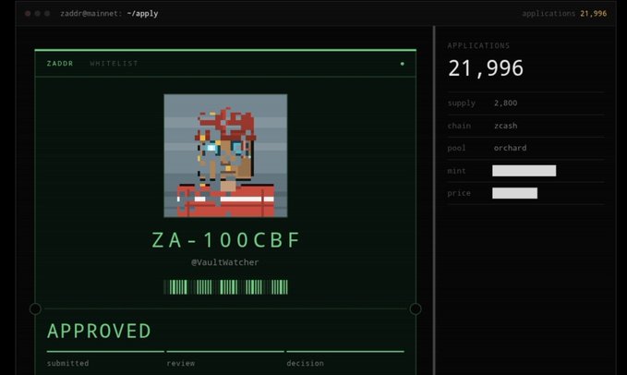Viewport: 627px width, 375px height.
Task: Click the price row label
Action: tap(459, 193)
